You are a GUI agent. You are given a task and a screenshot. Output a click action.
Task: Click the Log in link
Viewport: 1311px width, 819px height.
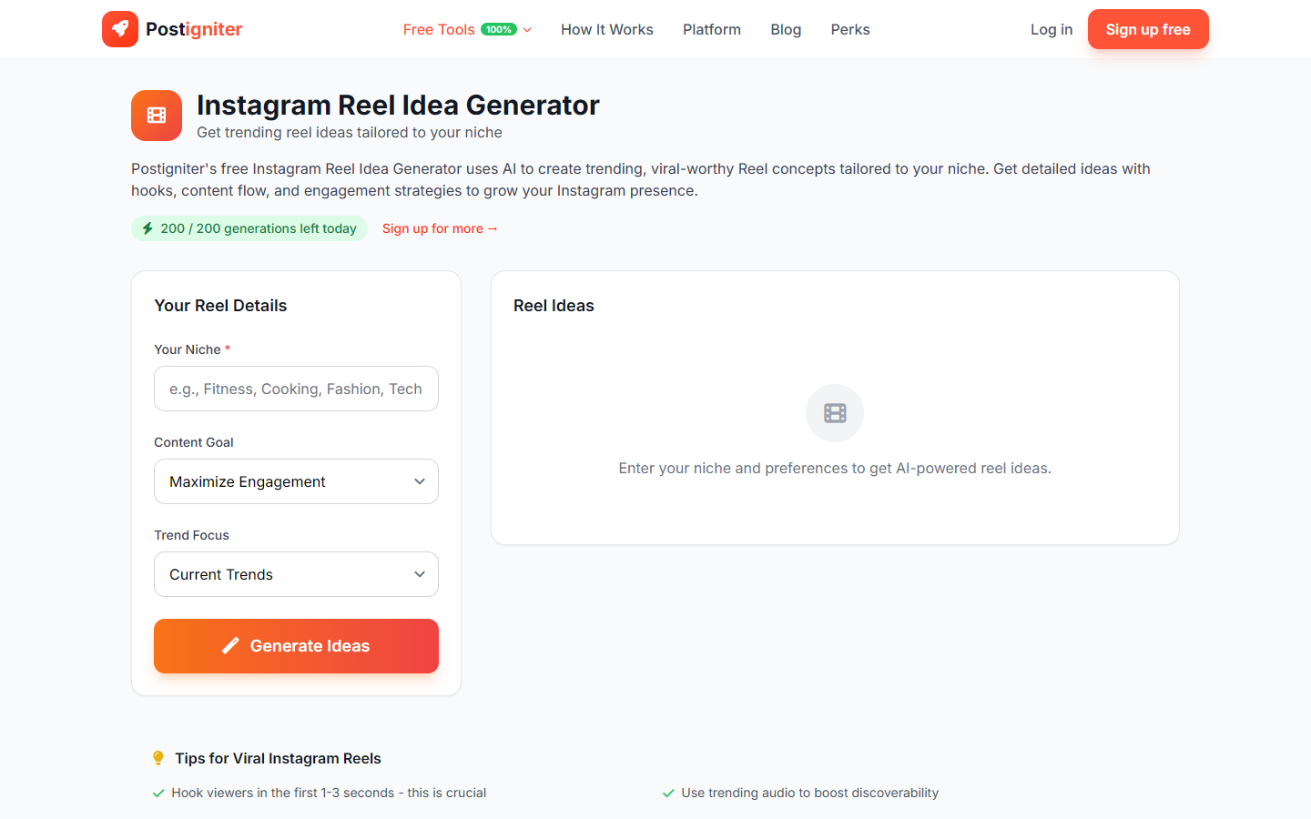point(1051,29)
